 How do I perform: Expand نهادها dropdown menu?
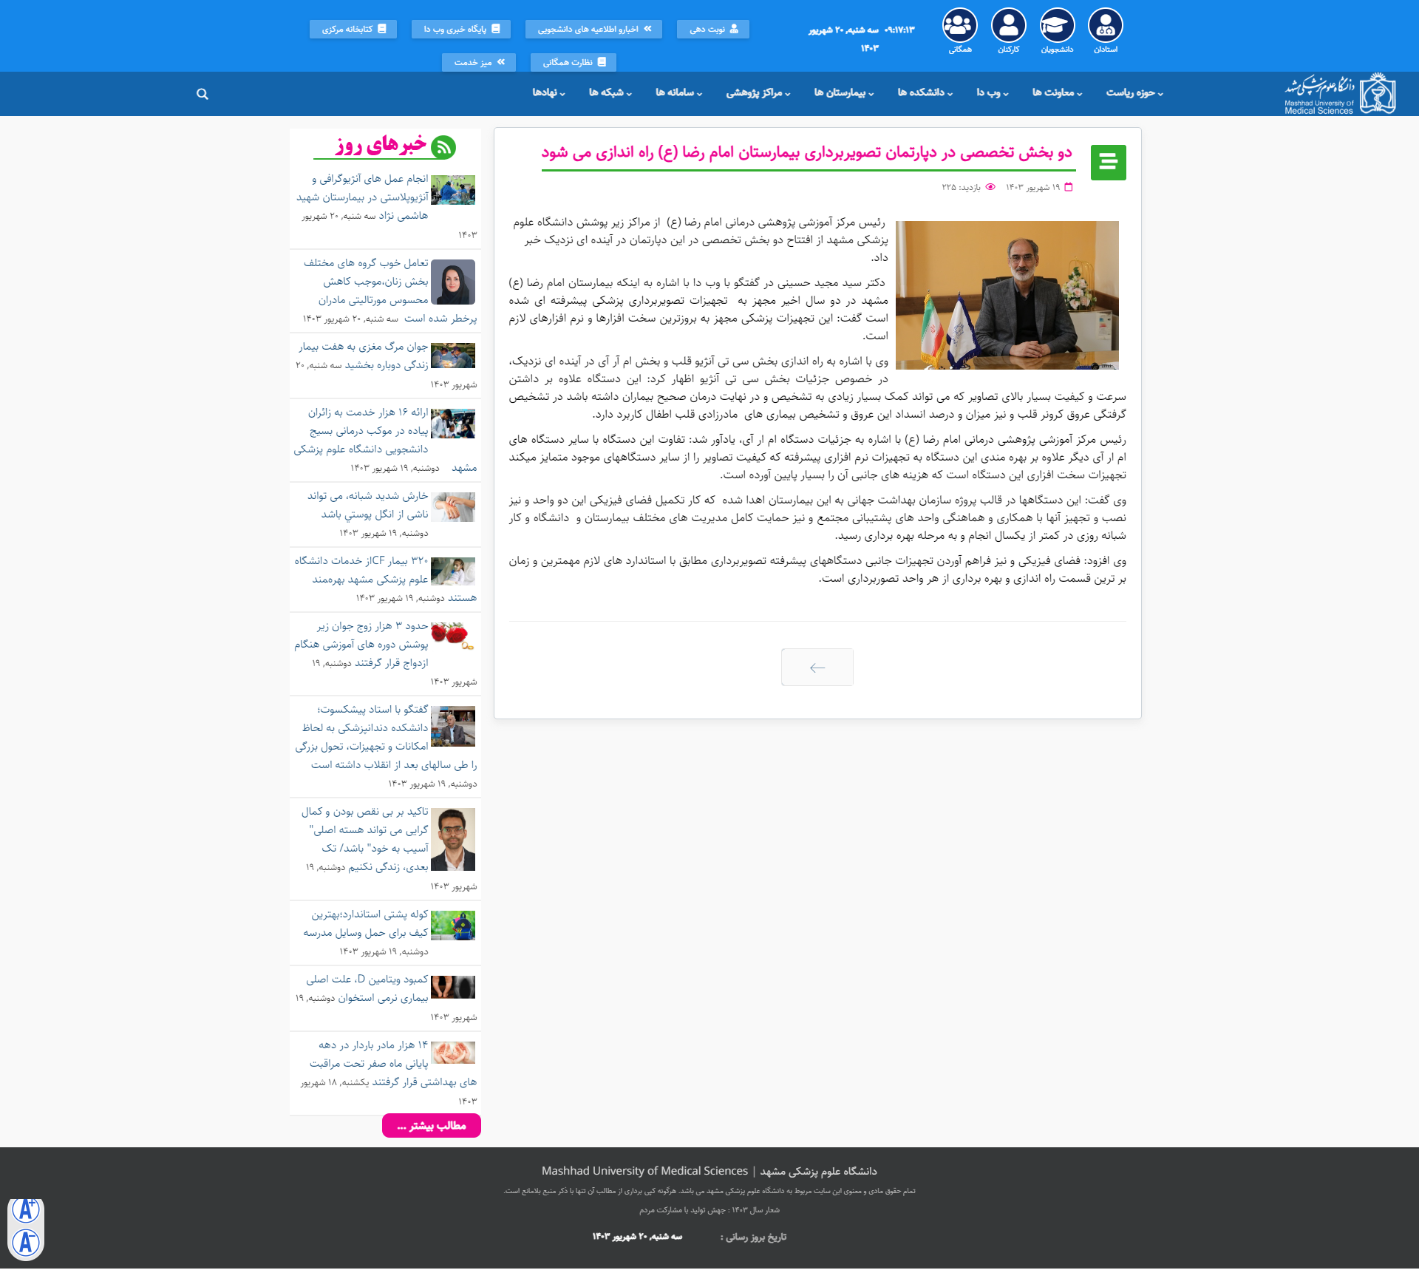click(x=549, y=93)
